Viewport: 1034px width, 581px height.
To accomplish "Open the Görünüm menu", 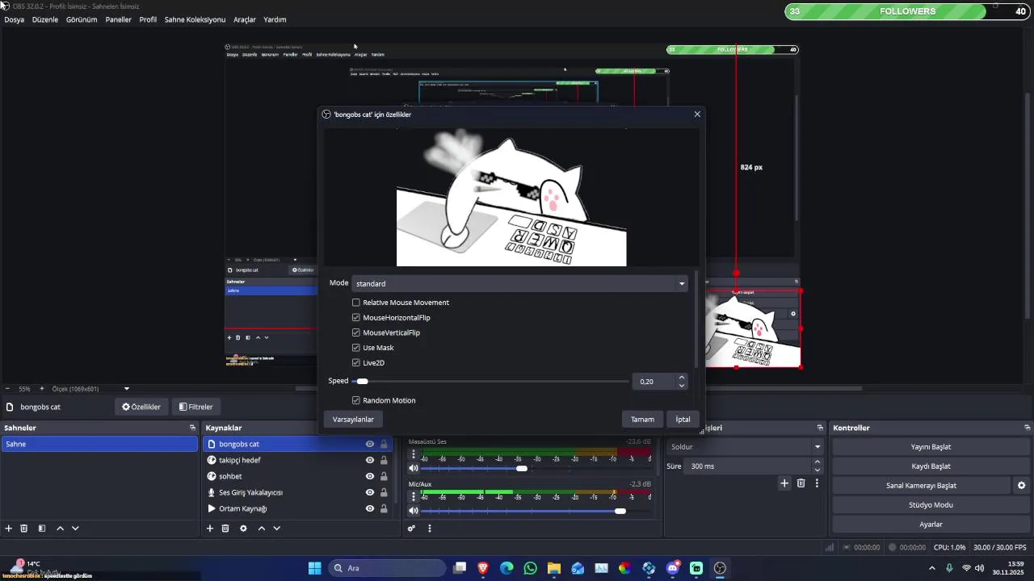I will (82, 19).
